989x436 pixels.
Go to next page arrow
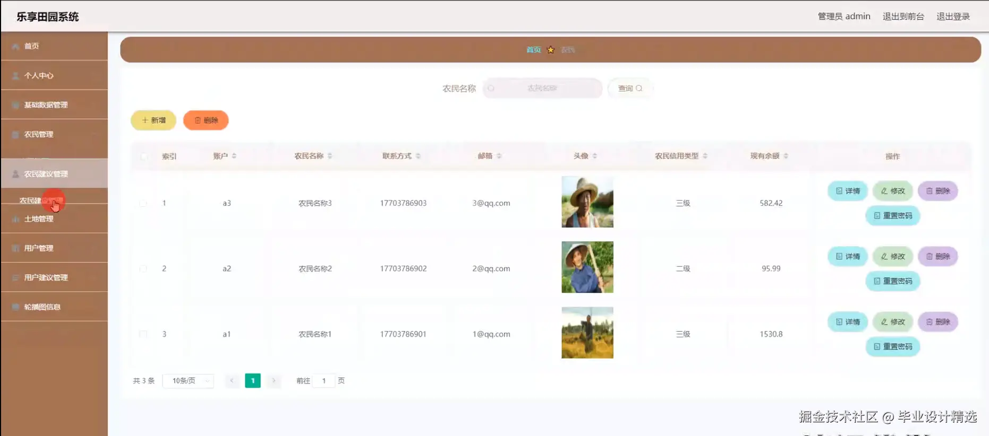click(x=274, y=381)
